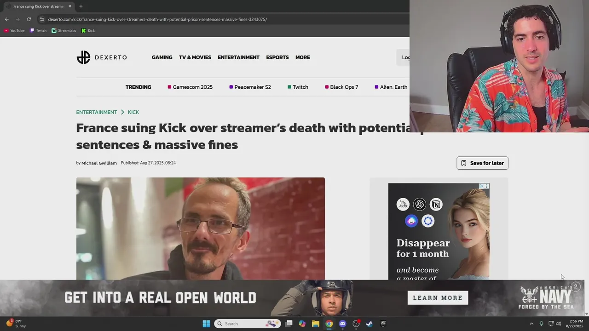Image resolution: width=589 pixels, height=331 pixels.
Task: Open the TV & MOVIES navigation menu
Action: (195, 57)
